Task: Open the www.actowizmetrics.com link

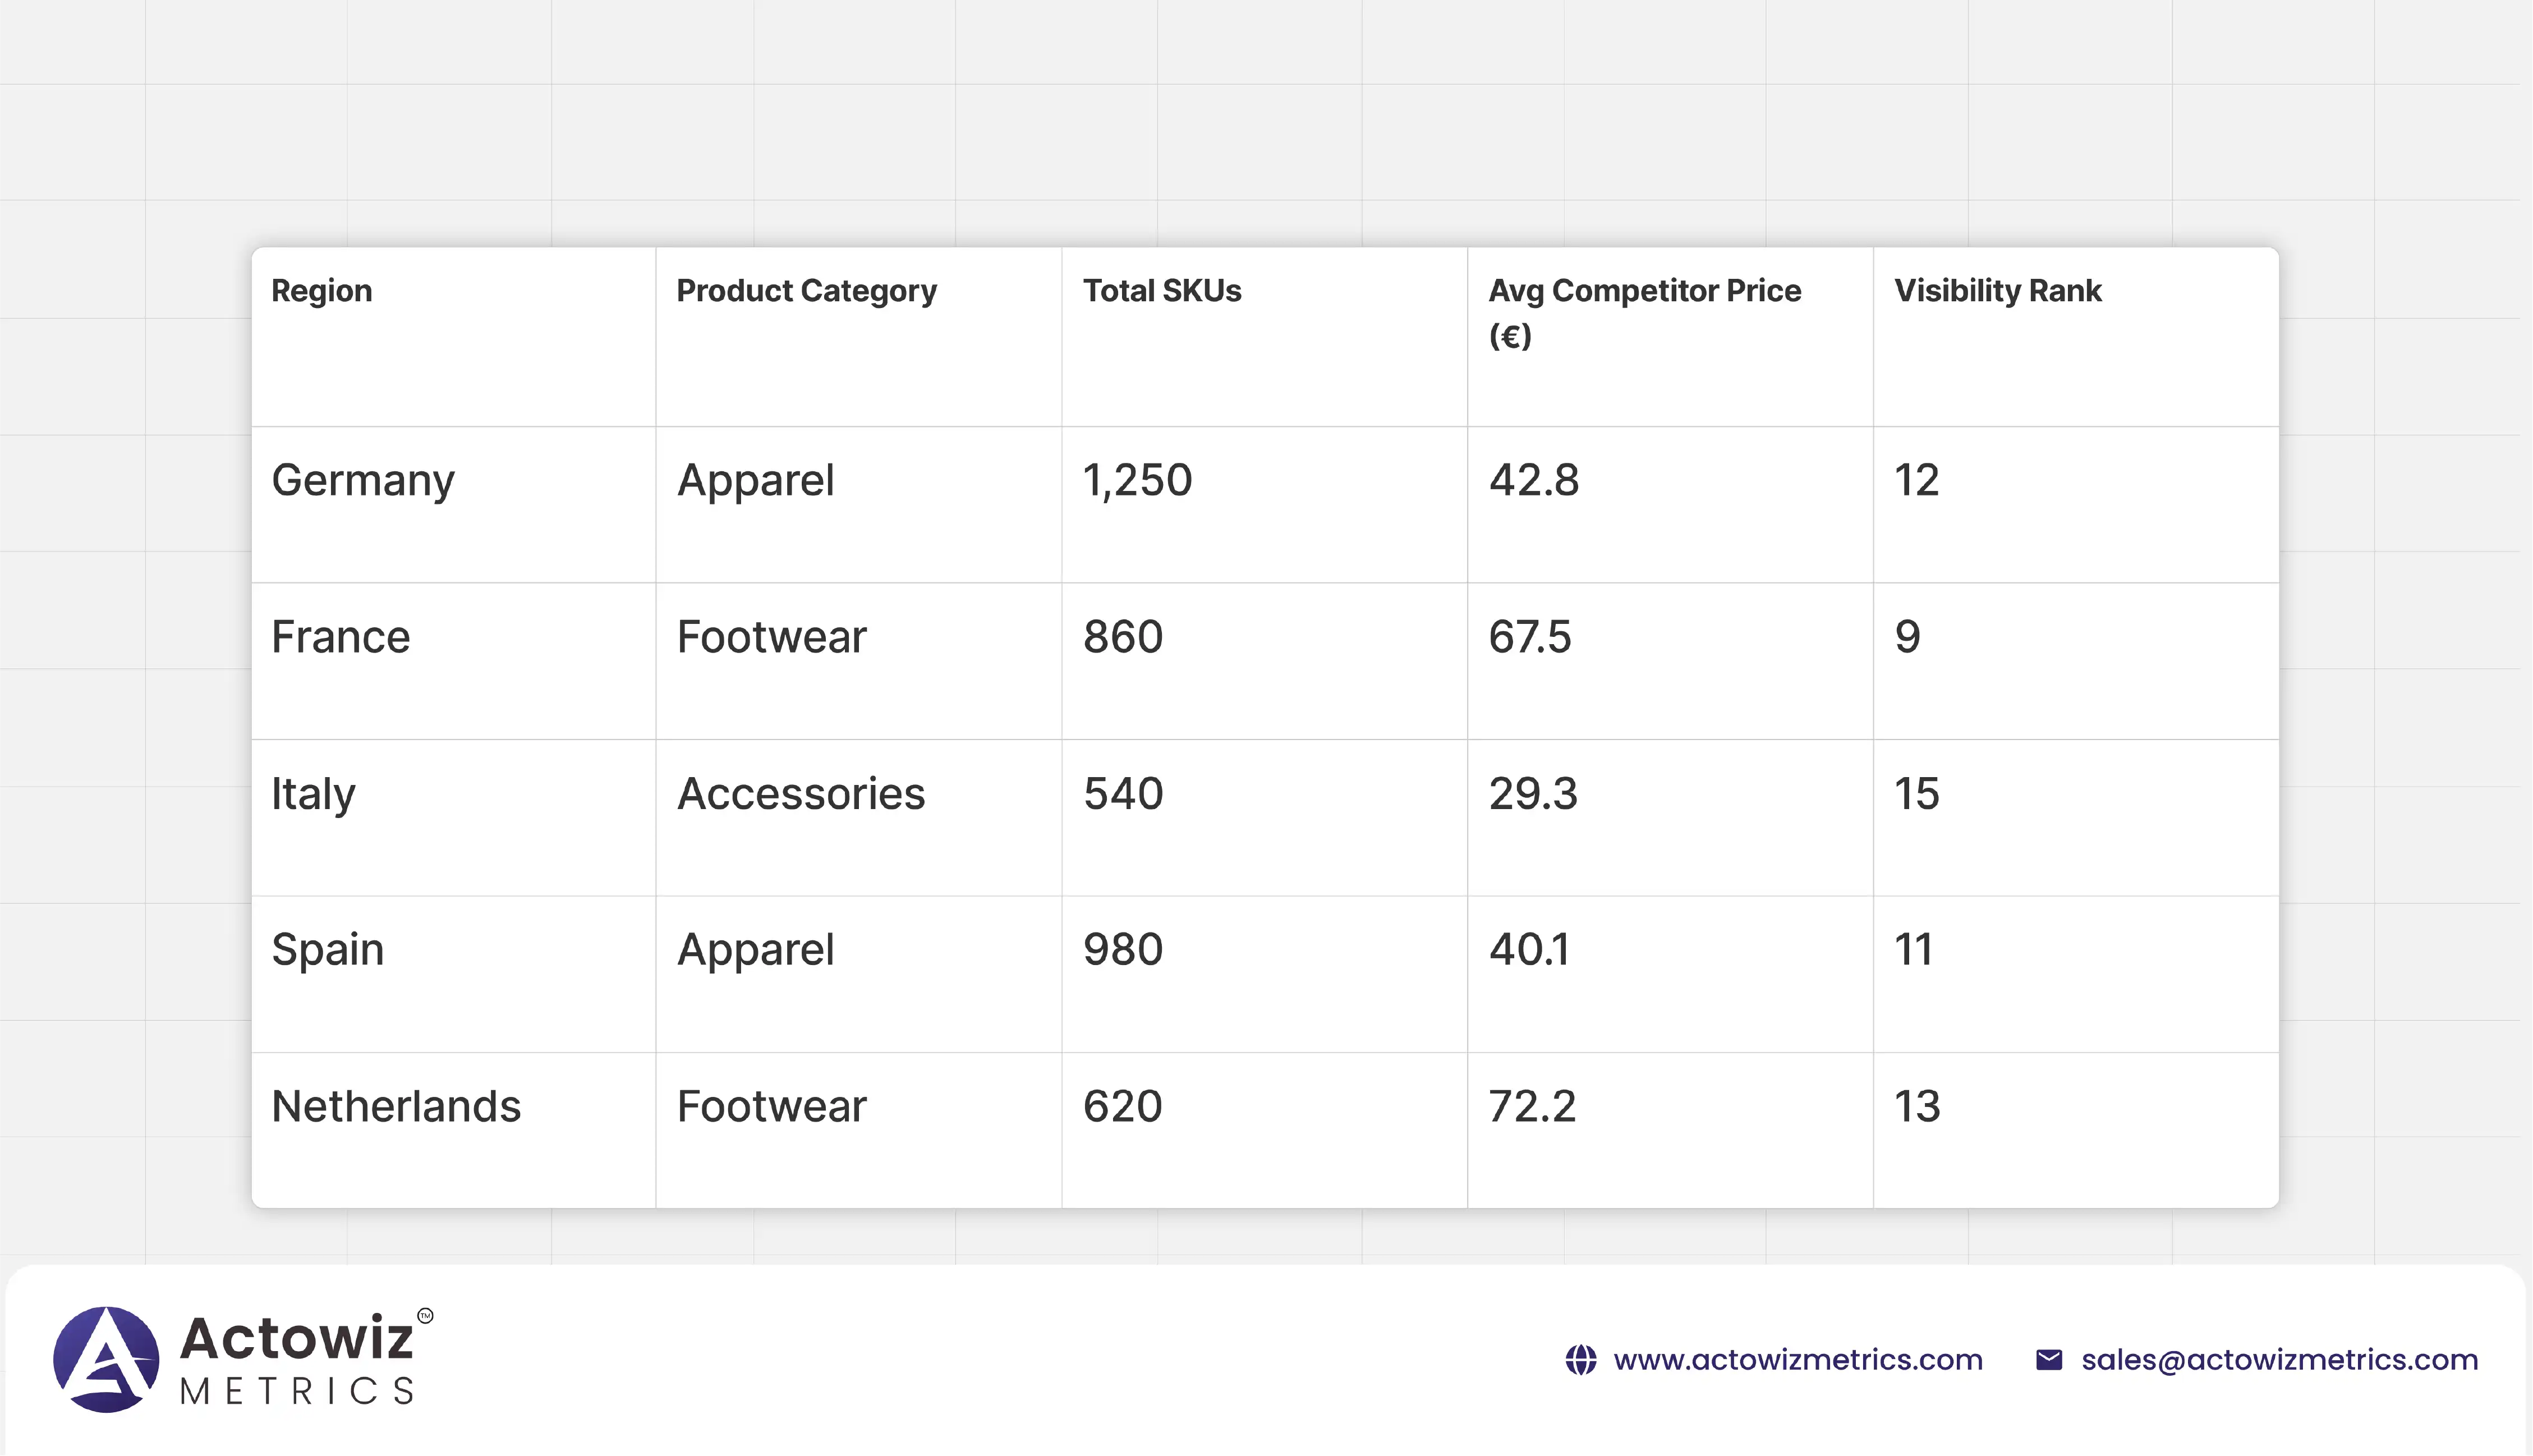Action: pyautogui.click(x=1798, y=1360)
